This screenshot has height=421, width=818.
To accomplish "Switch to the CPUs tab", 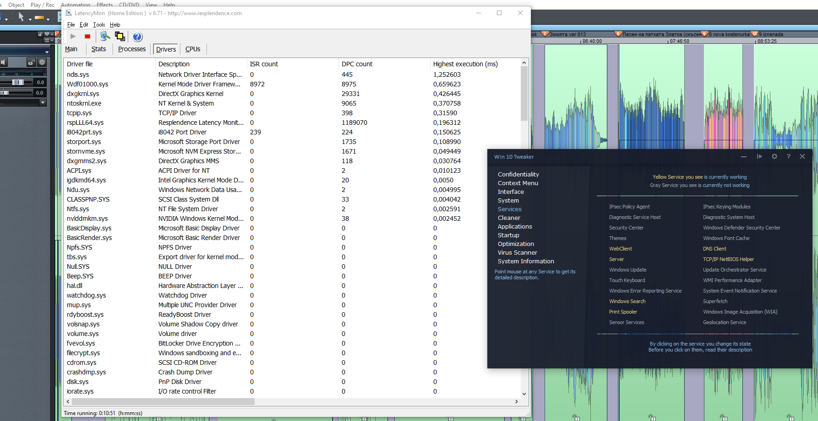I will [193, 49].
